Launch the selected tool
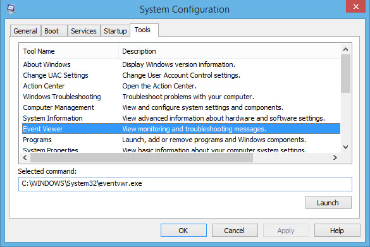Image resolution: width=370 pixels, height=247 pixels. click(328, 202)
